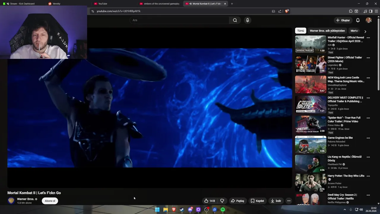The image size is (380, 214).
Task: Open options for KingJosh Lava Castle video
Action: click(x=368, y=78)
